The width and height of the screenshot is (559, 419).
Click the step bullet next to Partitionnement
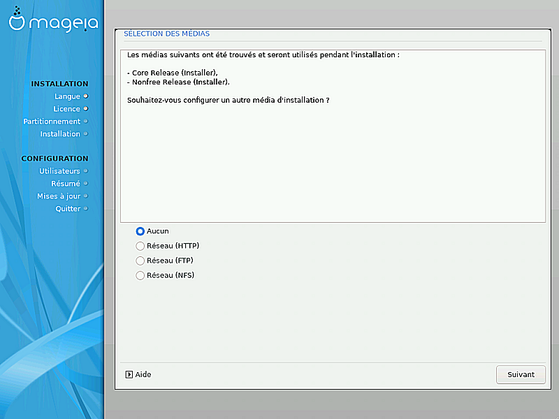click(x=85, y=121)
